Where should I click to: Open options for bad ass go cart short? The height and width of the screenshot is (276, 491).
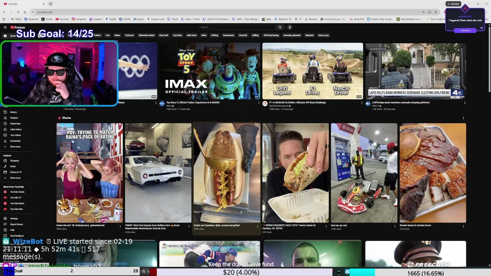click(x=394, y=226)
